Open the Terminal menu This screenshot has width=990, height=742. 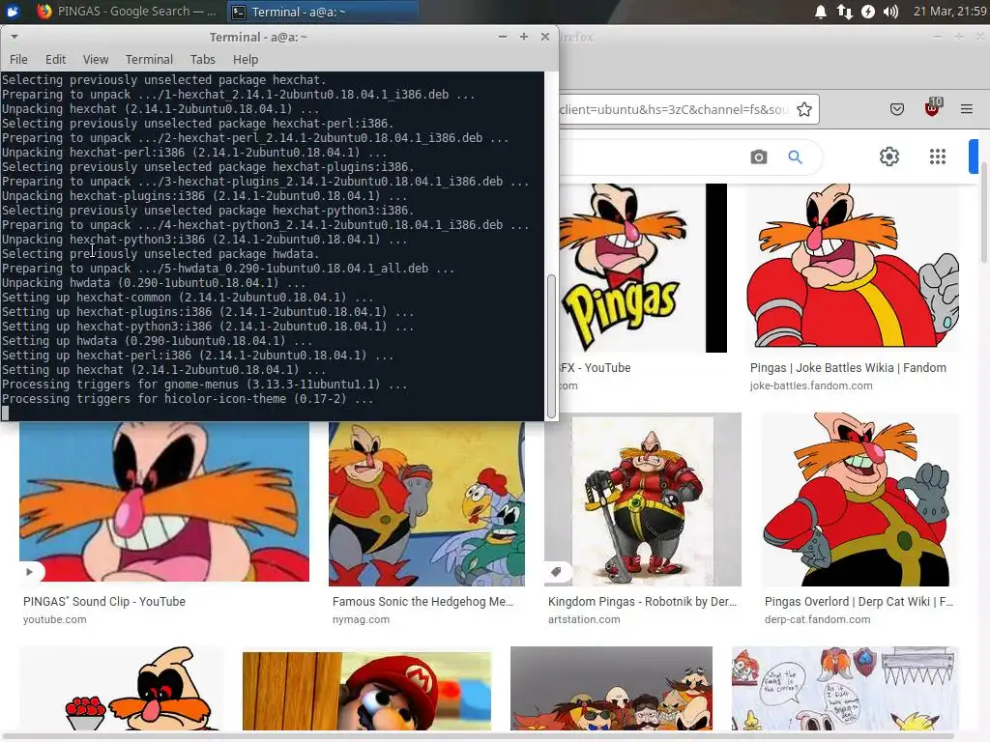tap(149, 59)
